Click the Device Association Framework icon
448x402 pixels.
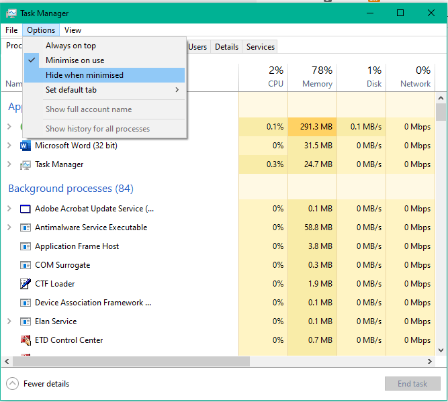point(25,303)
